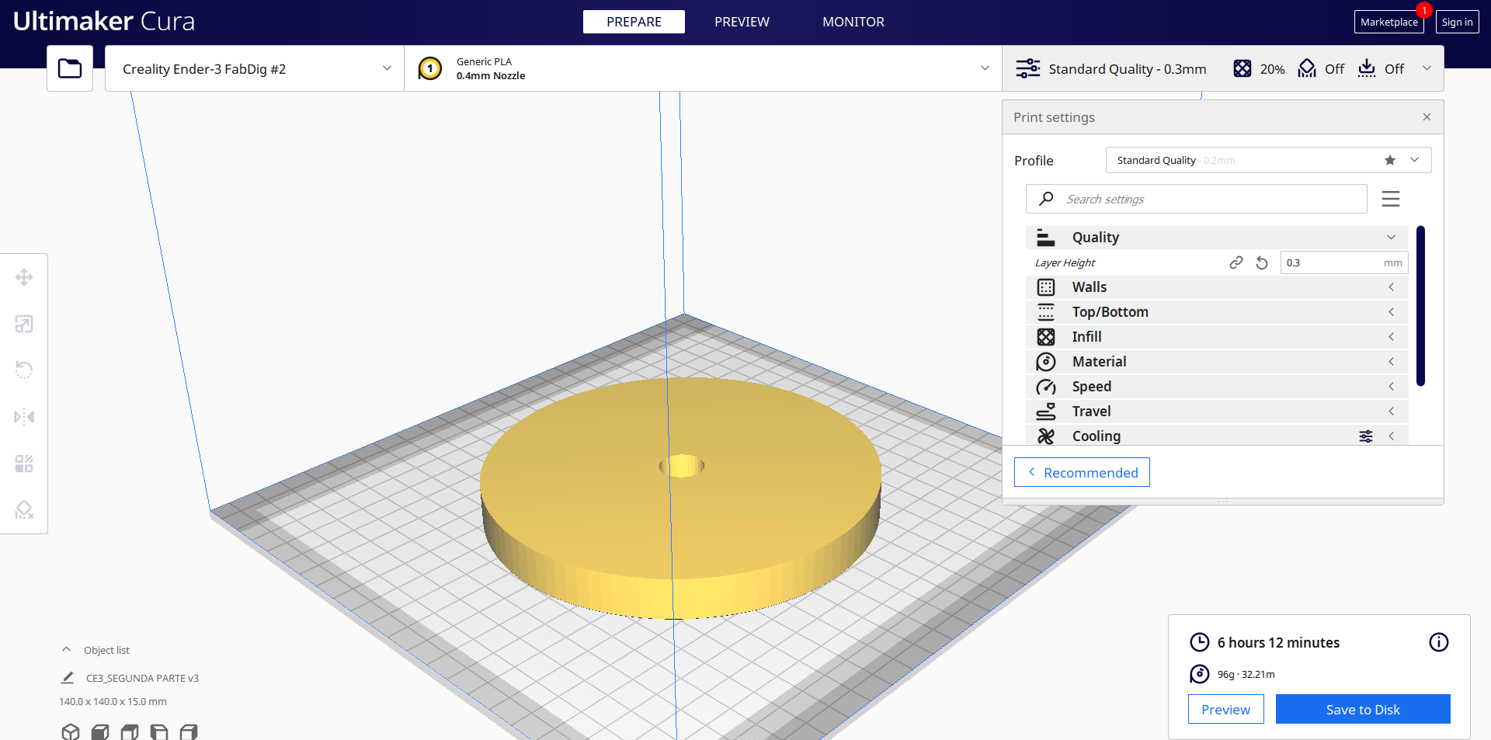Click the adhesion Off icon
This screenshot has width=1491, height=740.
[1367, 68]
